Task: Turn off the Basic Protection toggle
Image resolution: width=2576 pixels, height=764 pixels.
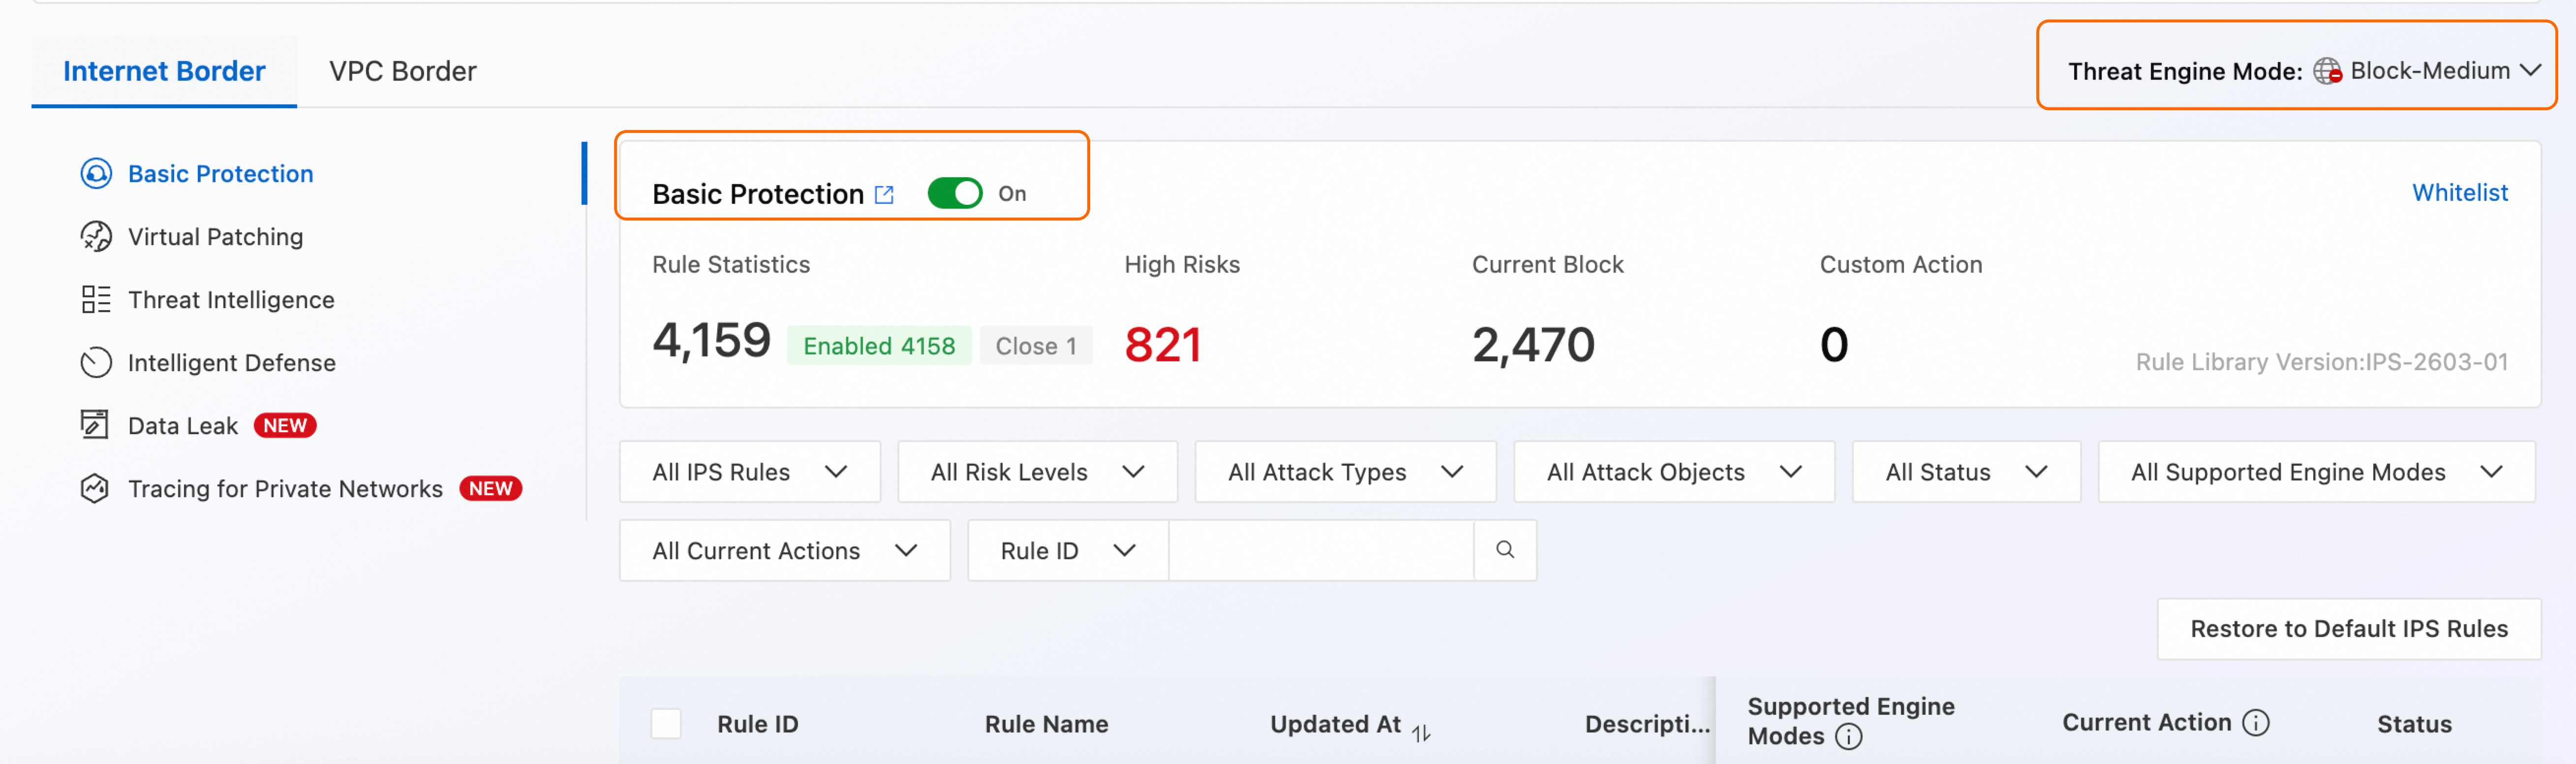Action: (954, 193)
